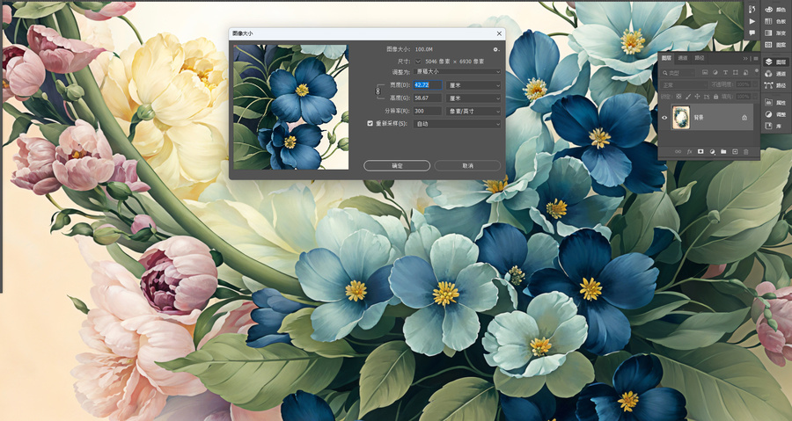Viewport: 792px width, 421px height.
Task: Open the Comments panel speech bubble icon
Action: click(752, 33)
